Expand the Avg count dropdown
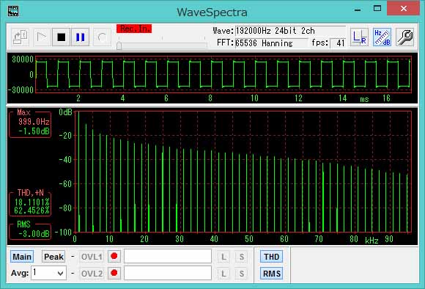Image resolution: width=425 pixels, height=289 pixels. click(60, 274)
